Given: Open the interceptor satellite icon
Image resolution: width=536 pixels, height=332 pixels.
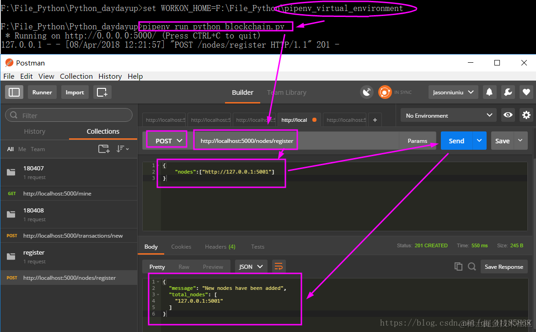Looking at the screenshot, I should coord(367,92).
